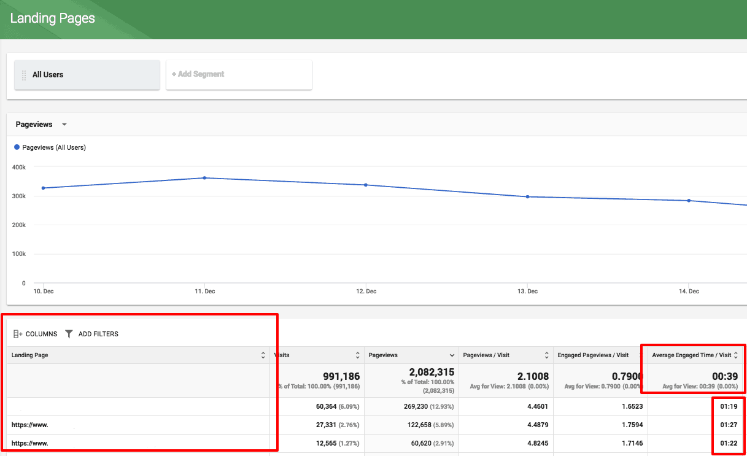Select the All Users segment

(87, 75)
